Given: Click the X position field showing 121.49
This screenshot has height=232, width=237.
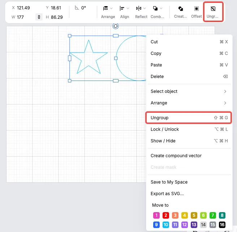Looking at the screenshot, I should point(23,8).
